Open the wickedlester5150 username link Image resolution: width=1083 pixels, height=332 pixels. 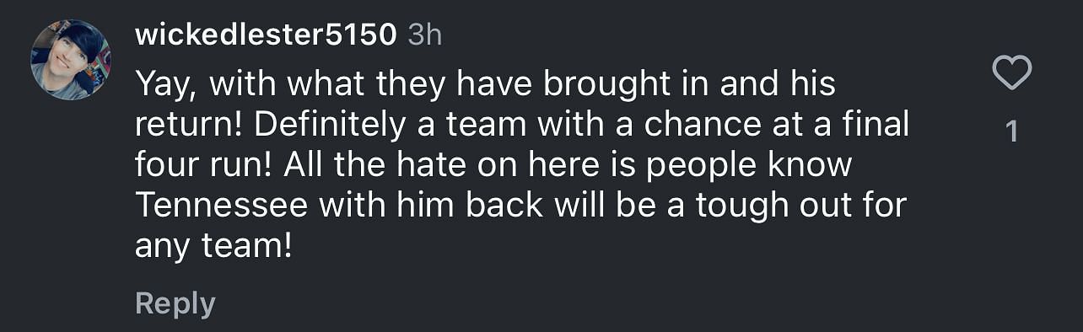266,35
